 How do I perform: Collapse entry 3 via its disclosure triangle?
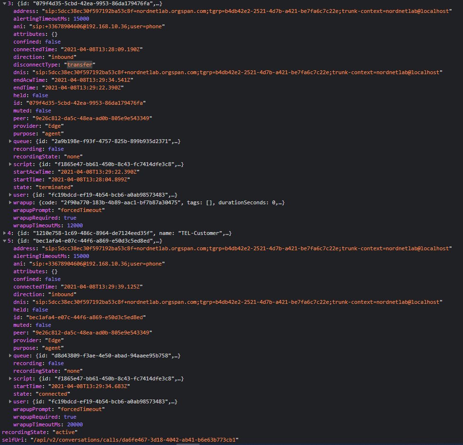click(x=4, y=3)
